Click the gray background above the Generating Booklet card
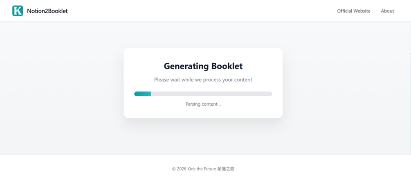 203,35
